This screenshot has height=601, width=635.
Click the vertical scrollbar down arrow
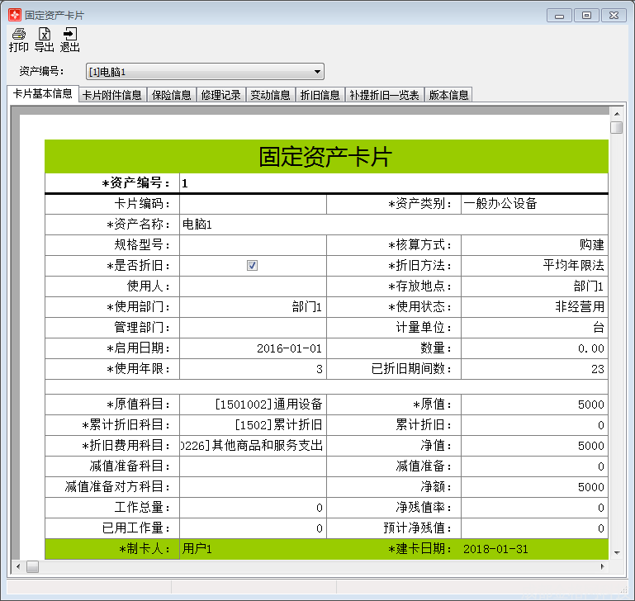click(616, 552)
